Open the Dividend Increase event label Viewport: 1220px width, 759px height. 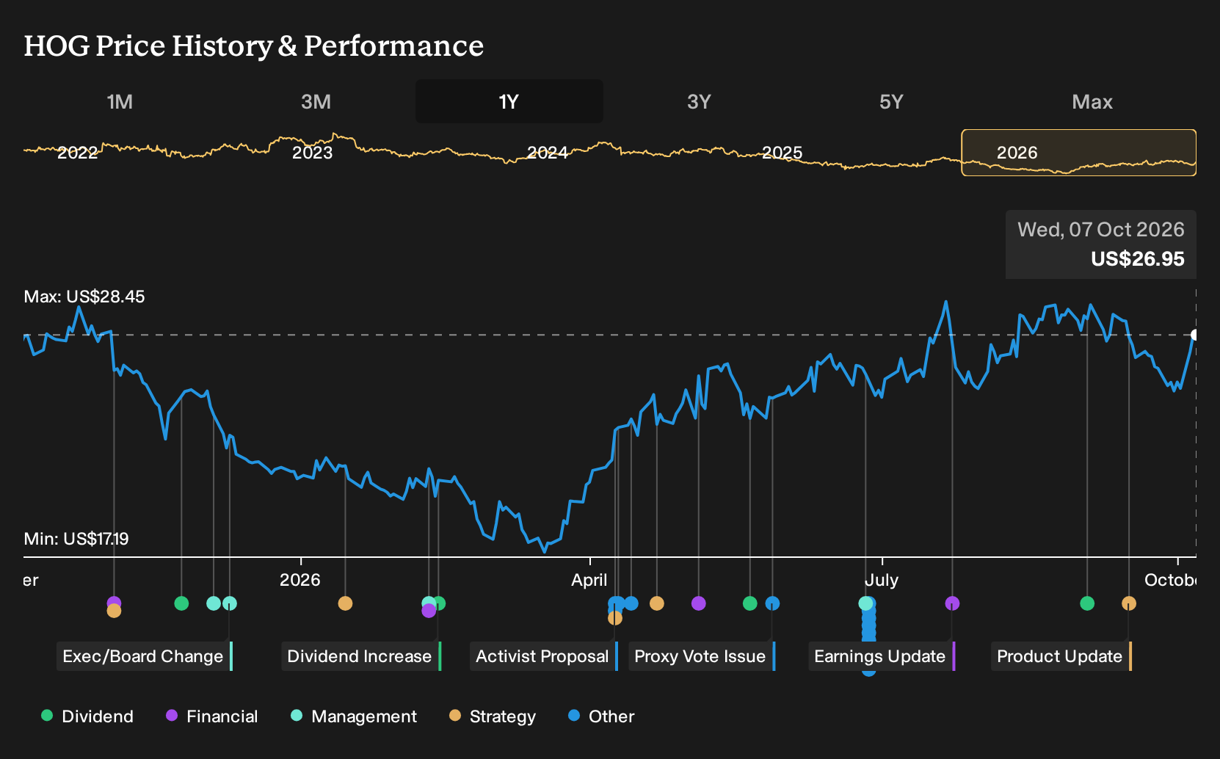click(x=361, y=656)
